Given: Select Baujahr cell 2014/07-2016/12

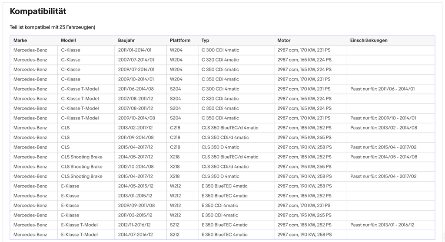Looking at the screenshot, I should point(136,235).
